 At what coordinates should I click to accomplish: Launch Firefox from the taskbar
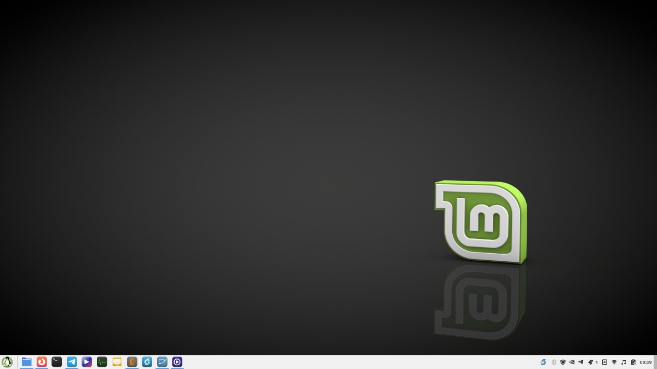point(42,361)
